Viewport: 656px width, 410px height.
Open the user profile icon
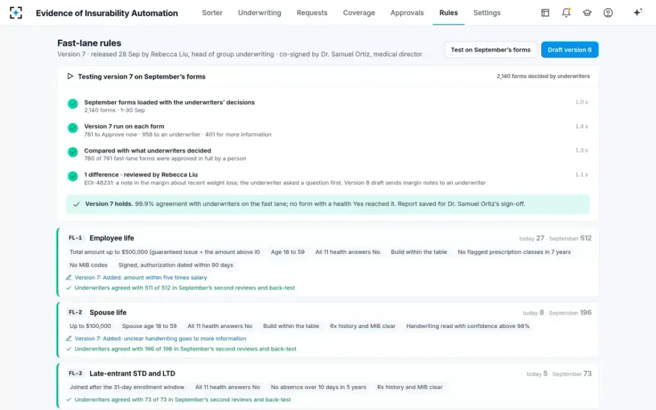[608, 13]
